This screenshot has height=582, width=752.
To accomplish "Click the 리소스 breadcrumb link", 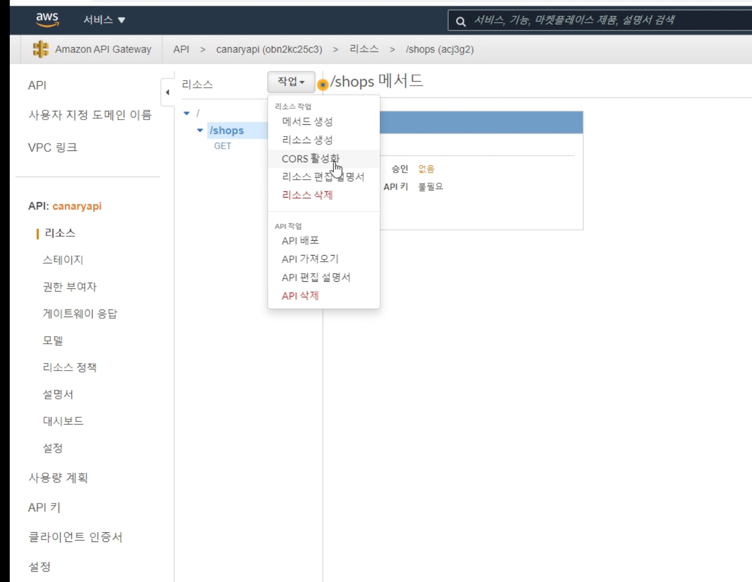I will 364,49.
